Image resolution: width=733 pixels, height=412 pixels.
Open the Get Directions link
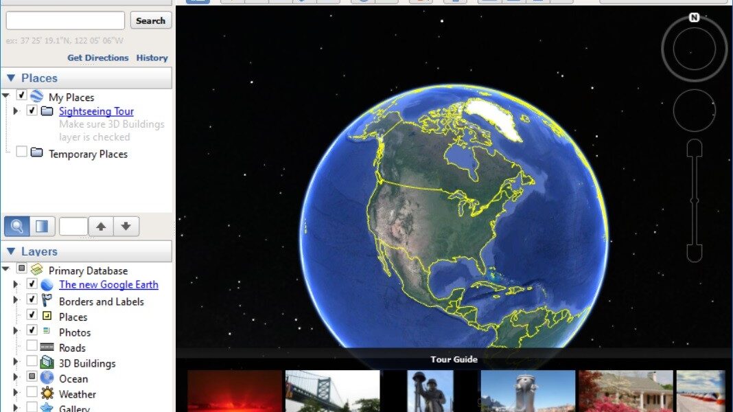click(x=97, y=58)
